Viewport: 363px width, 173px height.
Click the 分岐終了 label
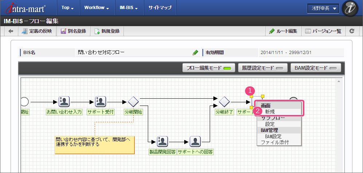225,112
